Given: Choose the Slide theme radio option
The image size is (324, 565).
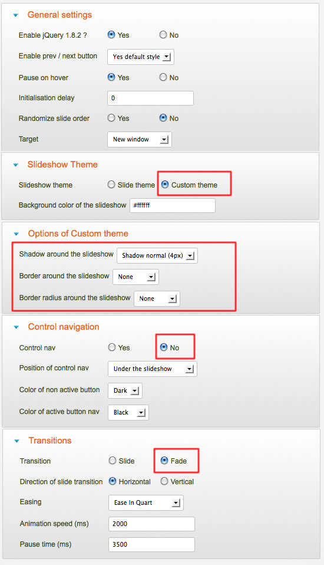Looking at the screenshot, I should pyautogui.click(x=111, y=185).
